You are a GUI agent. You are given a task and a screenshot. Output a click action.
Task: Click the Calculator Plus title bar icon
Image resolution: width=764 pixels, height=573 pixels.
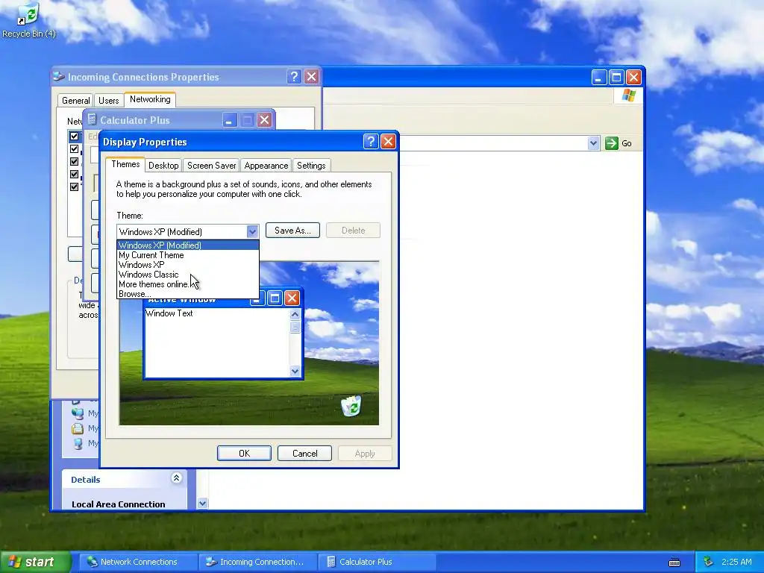pos(92,120)
